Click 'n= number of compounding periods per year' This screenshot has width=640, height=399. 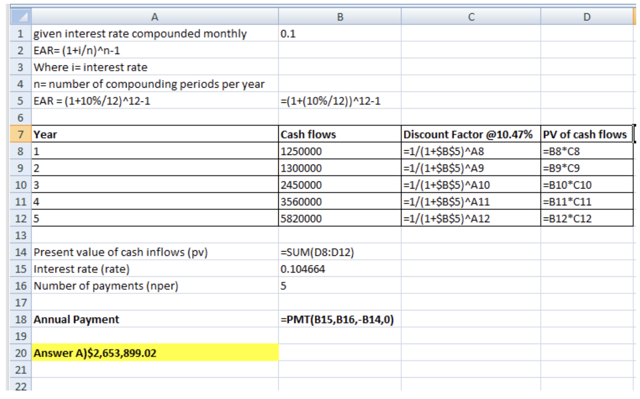(155, 84)
